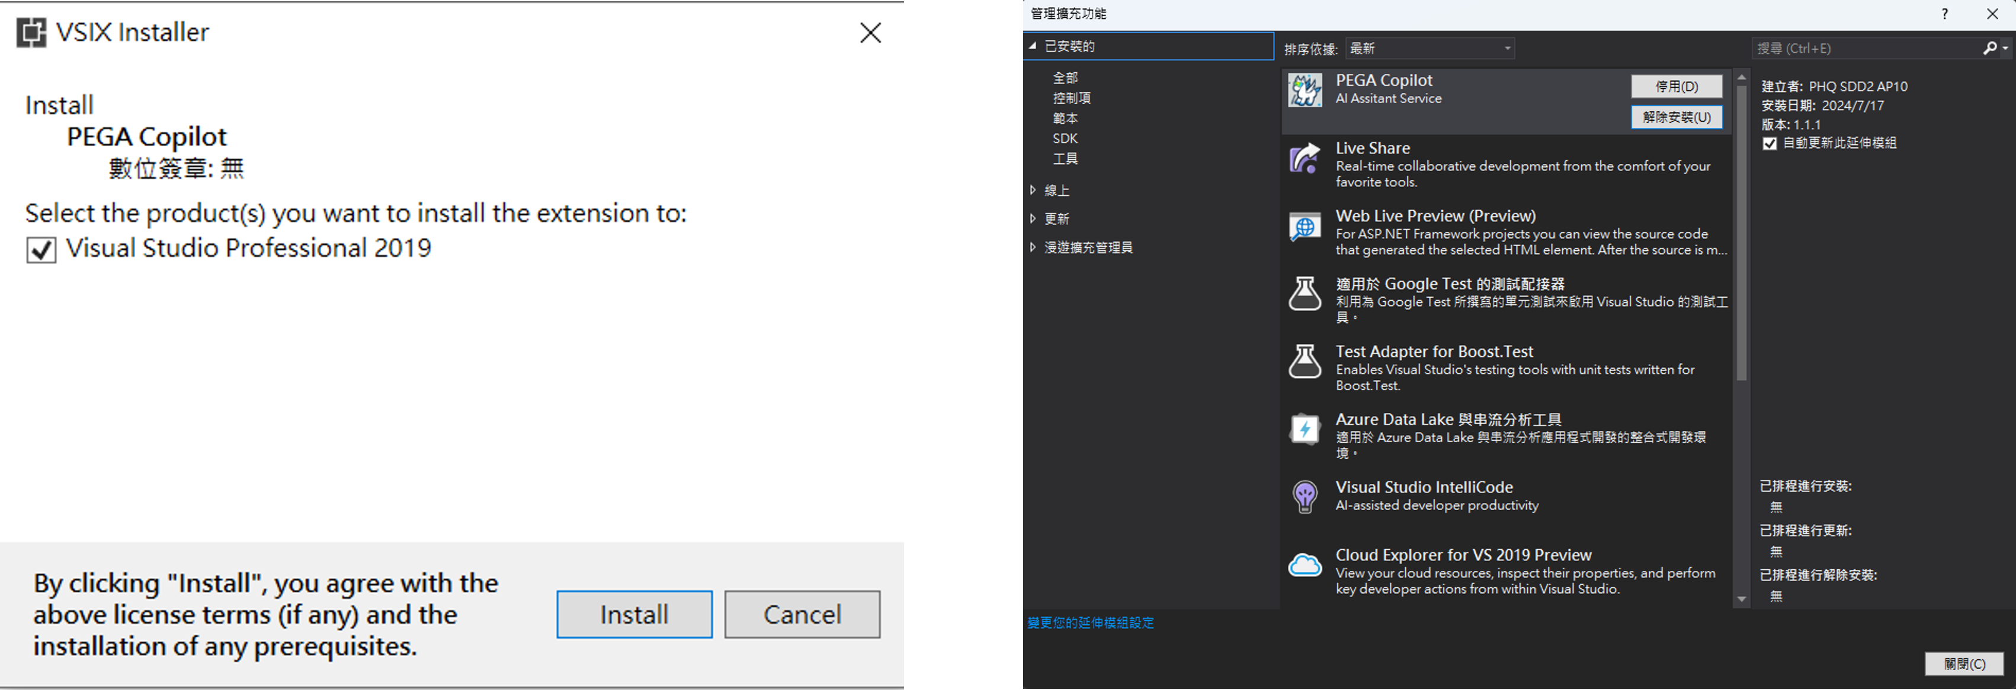Expand the 線上 category
The width and height of the screenshot is (2016, 690).
(x=1033, y=191)
